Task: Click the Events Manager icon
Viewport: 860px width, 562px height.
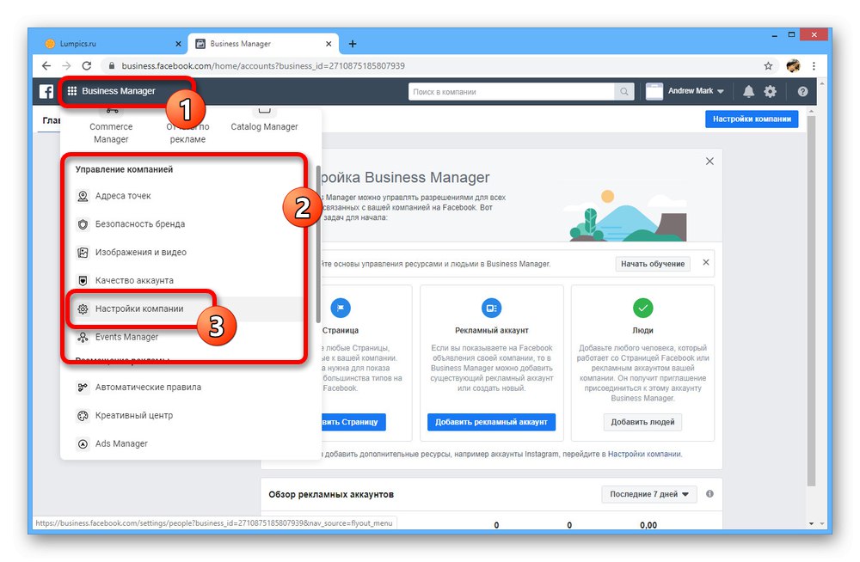Action: point(83,337)
